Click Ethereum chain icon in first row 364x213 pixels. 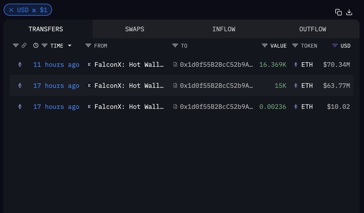20,65
